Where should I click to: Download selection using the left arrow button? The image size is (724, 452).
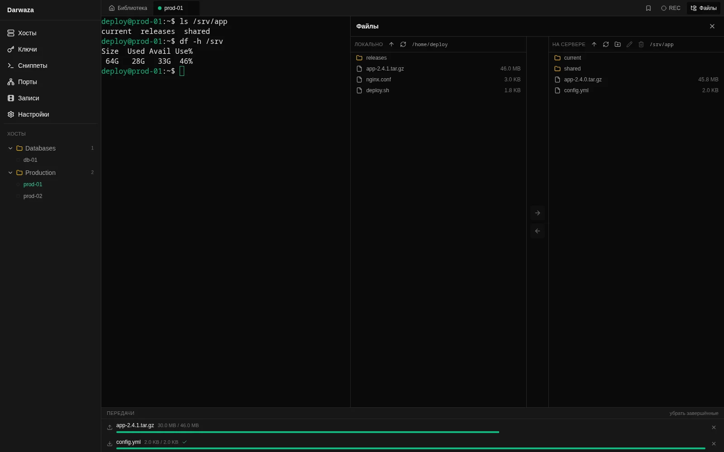[x=538, y=231]
